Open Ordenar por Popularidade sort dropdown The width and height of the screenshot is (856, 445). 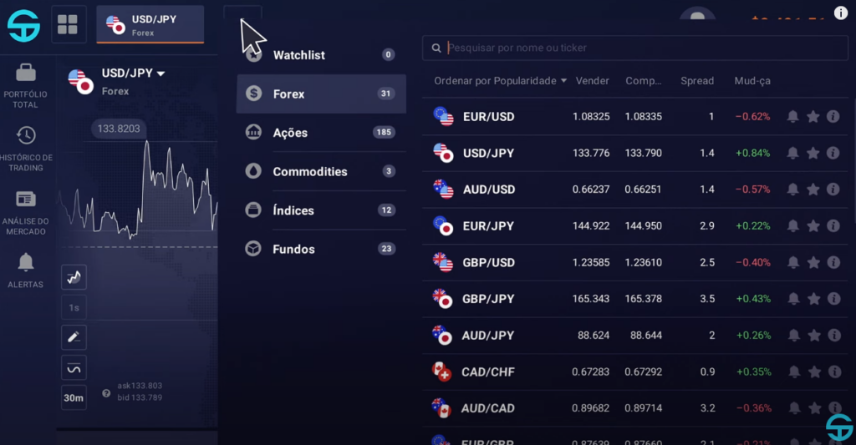pyautogui.click(x=500, y=81)
